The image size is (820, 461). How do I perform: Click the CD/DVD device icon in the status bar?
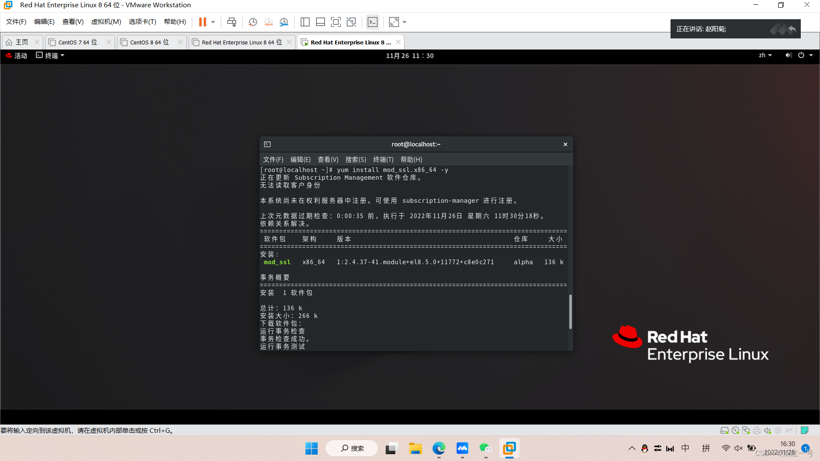point(735,430)
